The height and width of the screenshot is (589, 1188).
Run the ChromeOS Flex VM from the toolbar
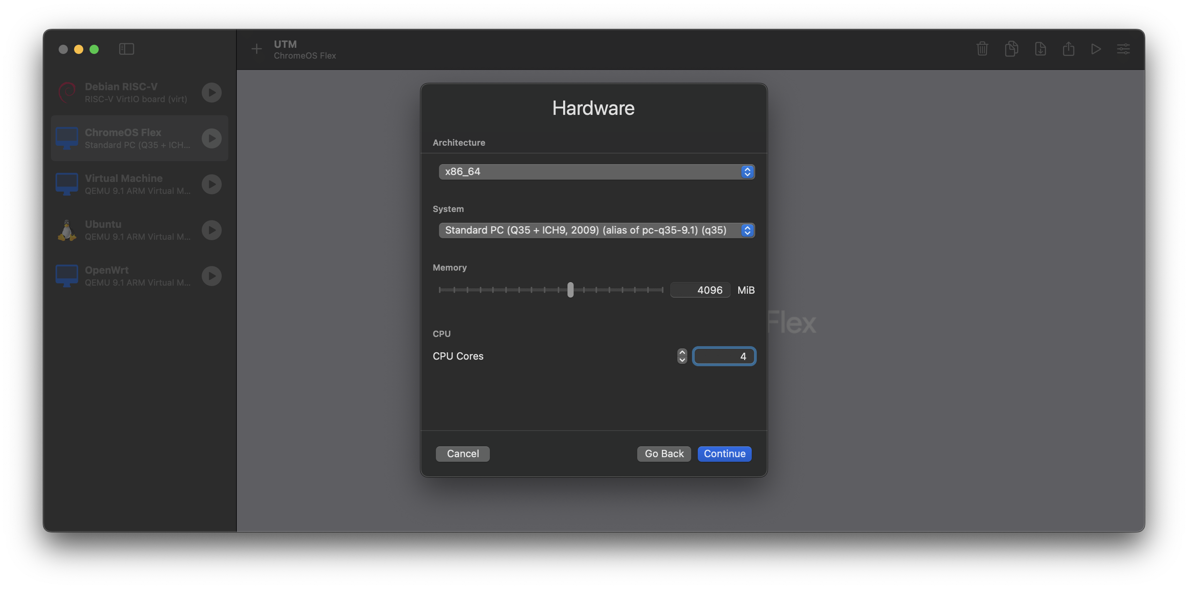pos(1096,49)
